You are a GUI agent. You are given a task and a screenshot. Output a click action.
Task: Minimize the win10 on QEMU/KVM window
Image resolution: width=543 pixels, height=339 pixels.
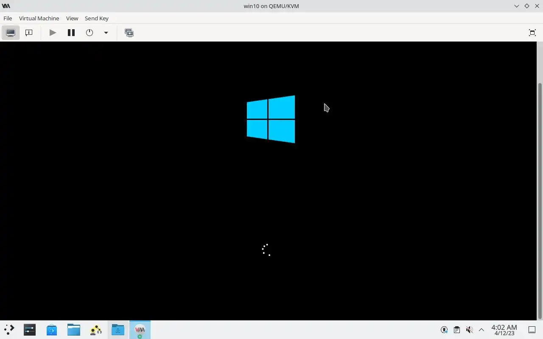[x=517, y=6]
